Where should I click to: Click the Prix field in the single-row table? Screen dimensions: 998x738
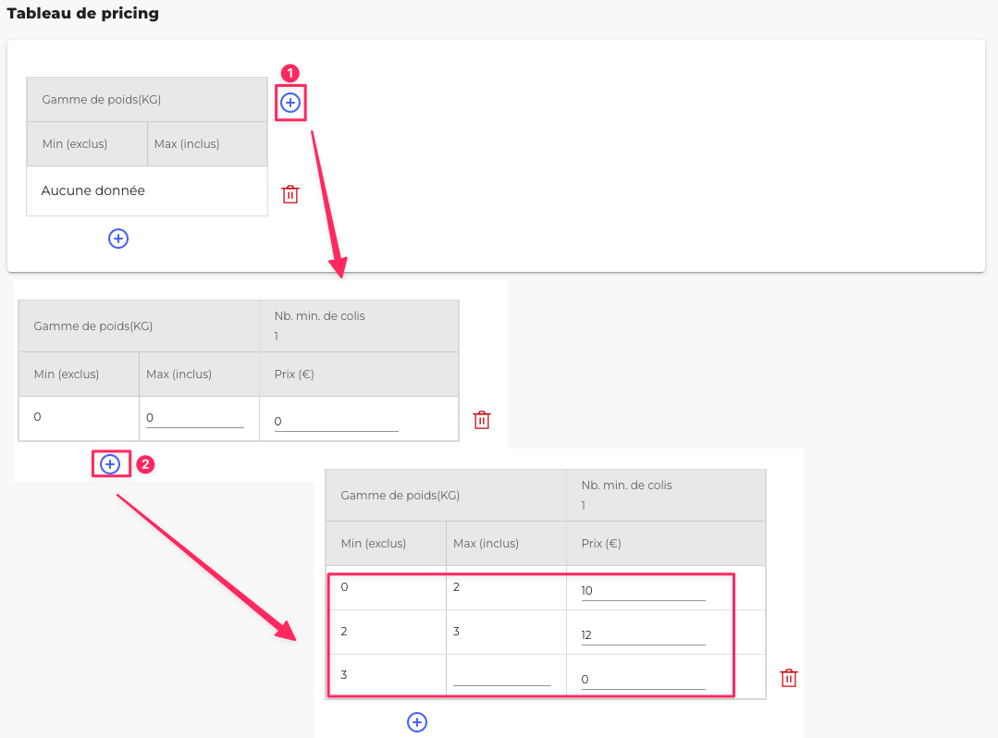(x=336, y=423)
